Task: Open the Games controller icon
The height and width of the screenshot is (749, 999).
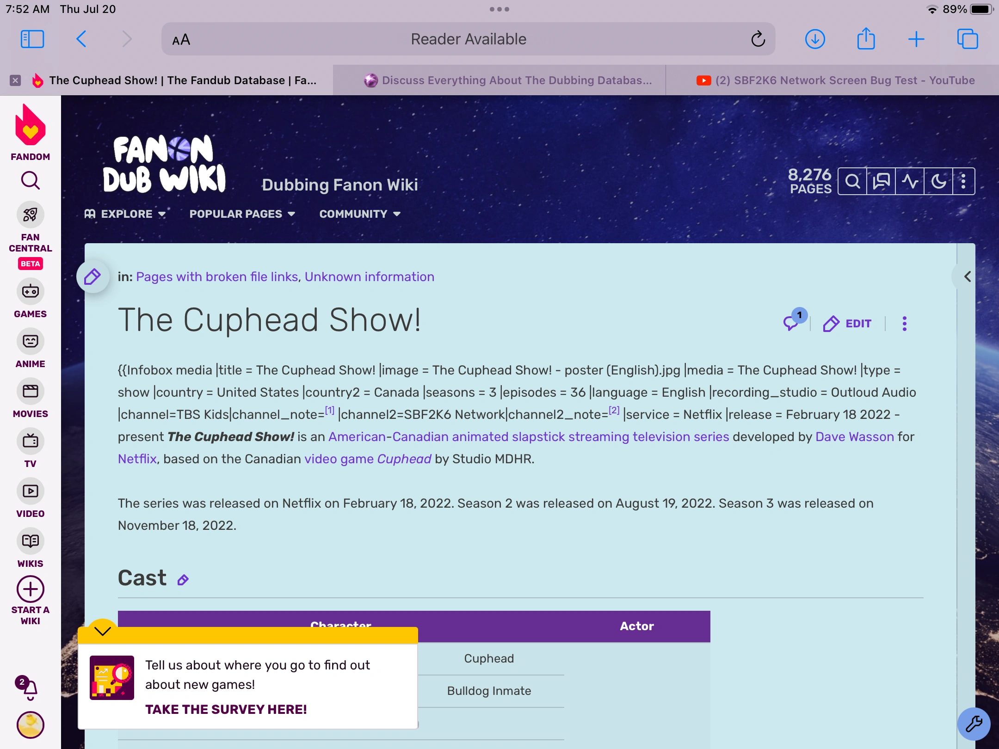Action: (31, 291)
